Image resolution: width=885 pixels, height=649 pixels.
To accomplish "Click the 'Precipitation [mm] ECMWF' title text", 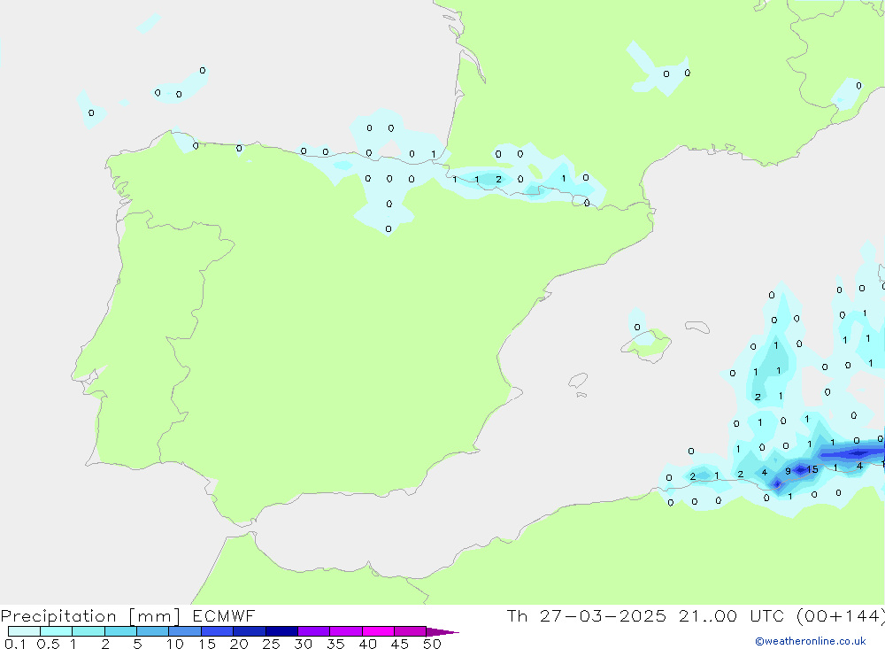I will pos(128,616).
